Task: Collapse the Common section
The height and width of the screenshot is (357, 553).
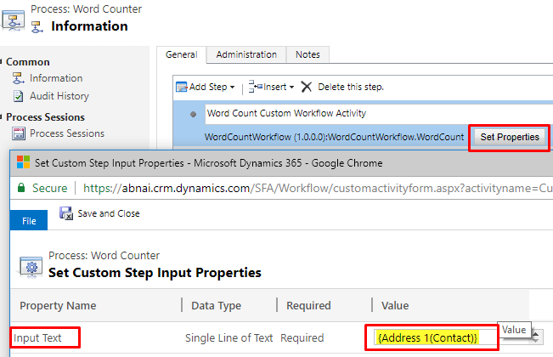Action: (1, 61)
